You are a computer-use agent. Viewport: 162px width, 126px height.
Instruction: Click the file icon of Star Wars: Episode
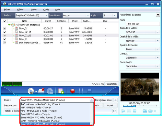[x=17, y=43]
